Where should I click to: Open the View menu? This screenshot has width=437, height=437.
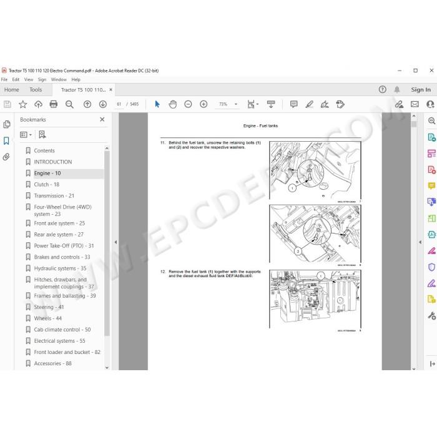[29, 79]
